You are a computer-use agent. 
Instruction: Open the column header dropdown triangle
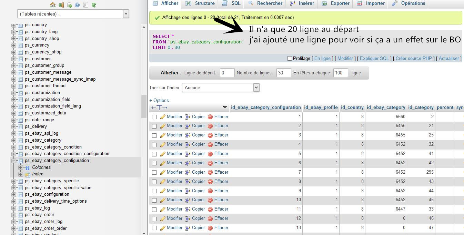(x=225, y=108)
